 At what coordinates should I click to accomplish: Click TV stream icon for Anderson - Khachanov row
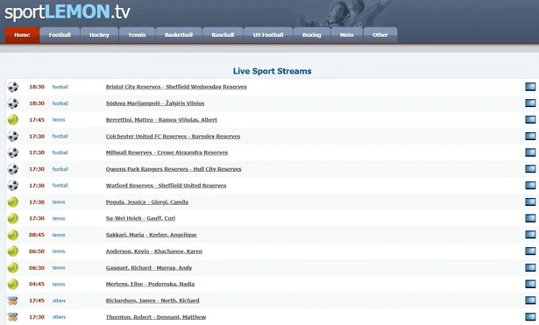pyautogui.click(x=530, y=251)
